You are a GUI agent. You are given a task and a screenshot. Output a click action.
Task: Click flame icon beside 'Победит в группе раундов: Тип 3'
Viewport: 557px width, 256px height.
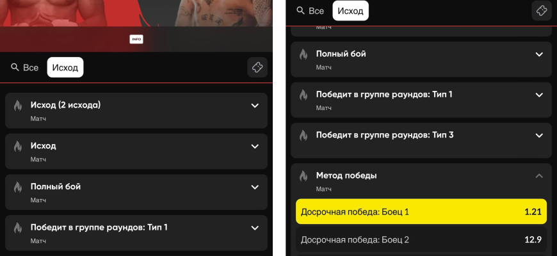point(303,136)
